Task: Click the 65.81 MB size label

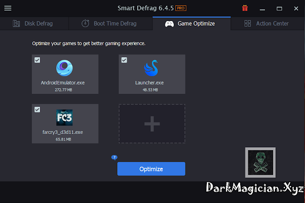Action: pos(63,139)
